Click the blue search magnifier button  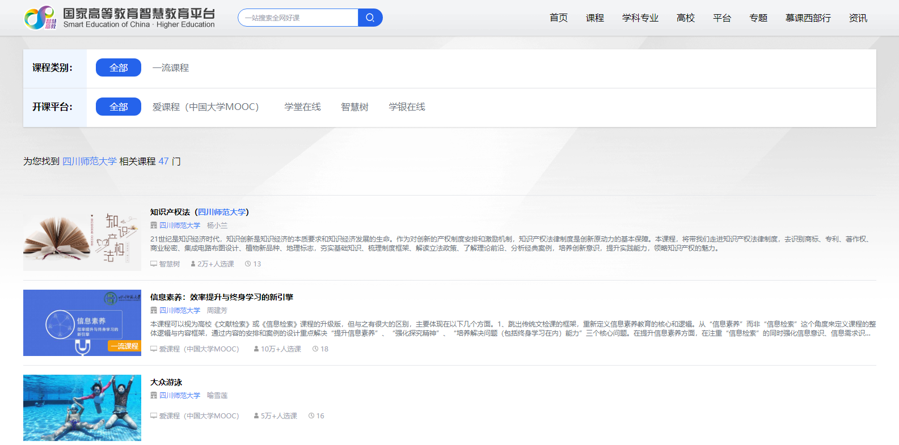(370, 18)
